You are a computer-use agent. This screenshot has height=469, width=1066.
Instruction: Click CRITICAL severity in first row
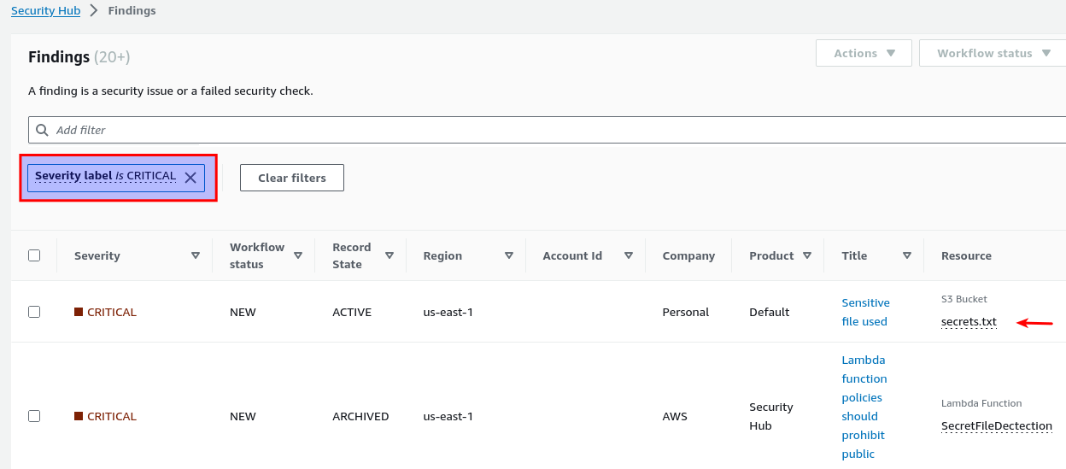pos(105,312)
